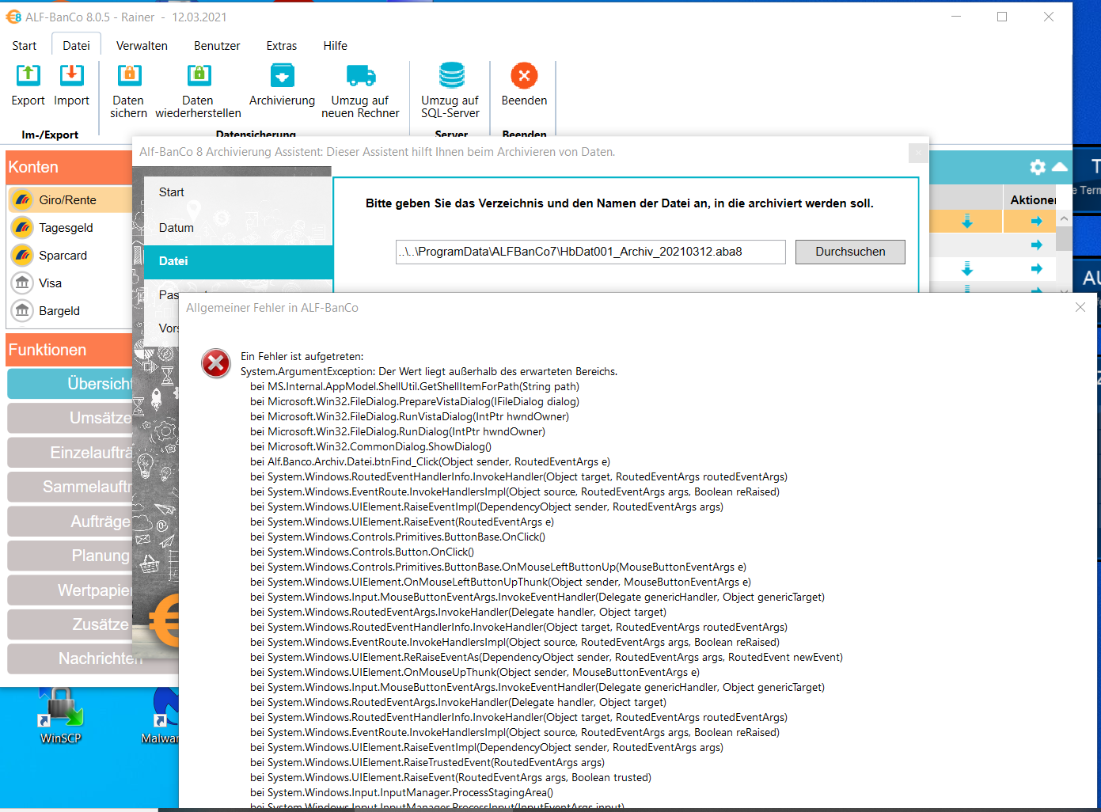This screenshot has width=1101, height=812.
Task: Open the Zusätze function
Action: [70, 624]
